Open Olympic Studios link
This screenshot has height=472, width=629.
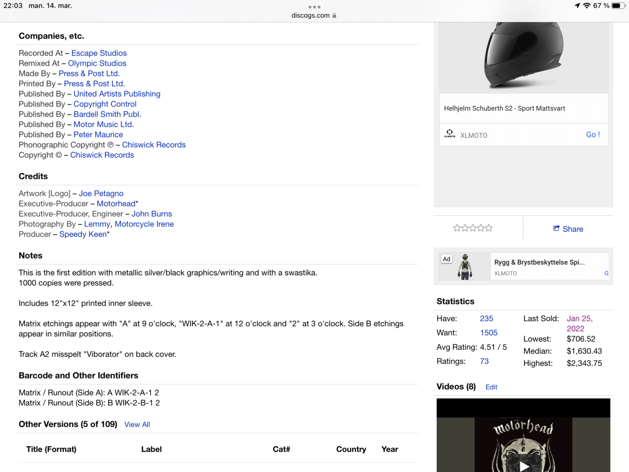click(x=97, y=63)
